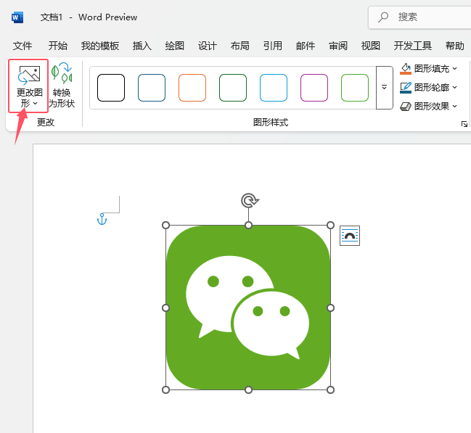471x433 pixels.
Task: Switch to the View (视图) tab
Action: coord(371,46)
